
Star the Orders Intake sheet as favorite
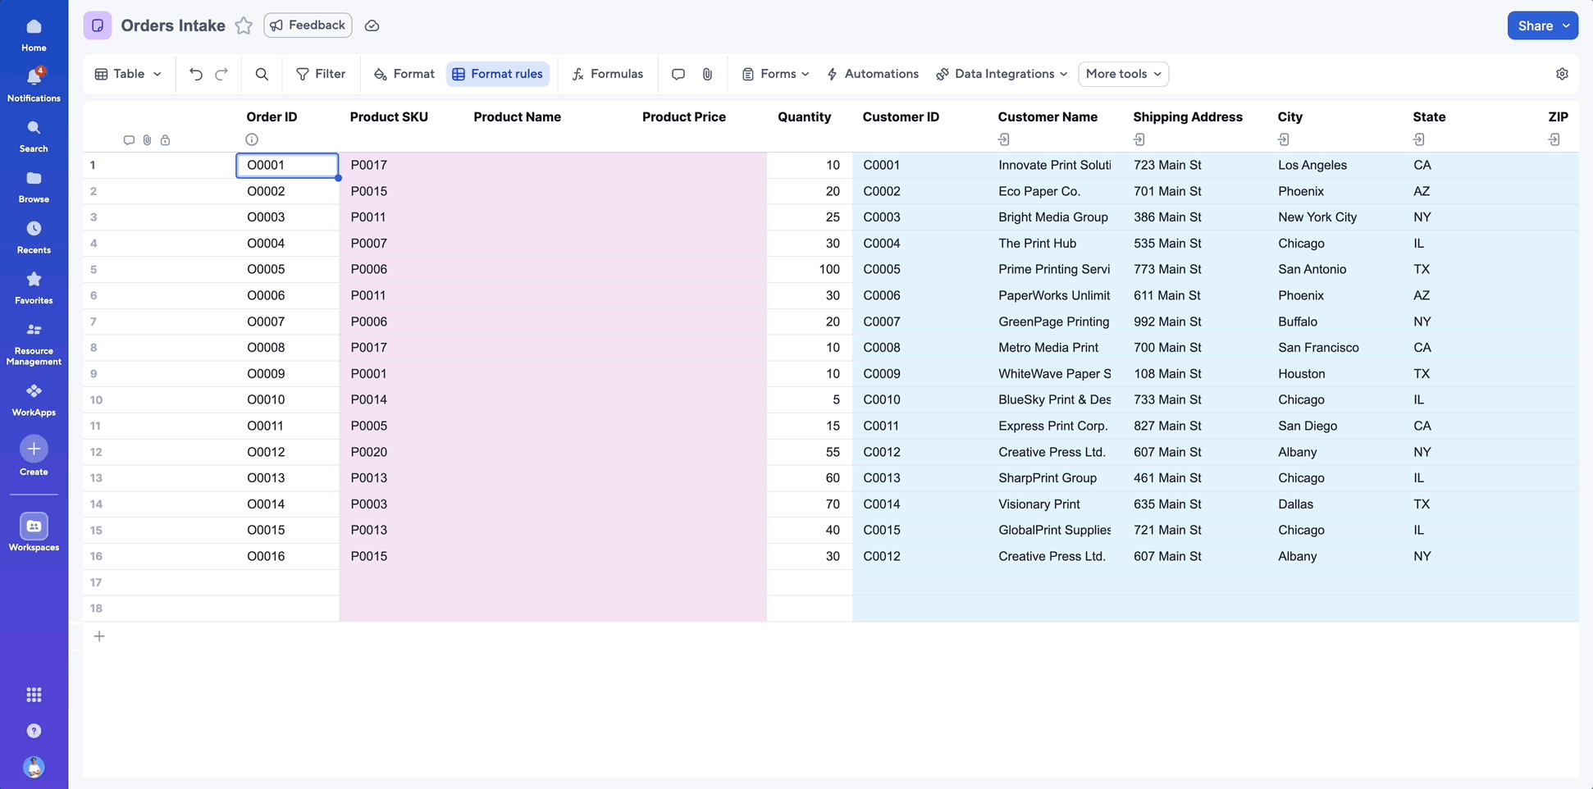tap(243, 25)
